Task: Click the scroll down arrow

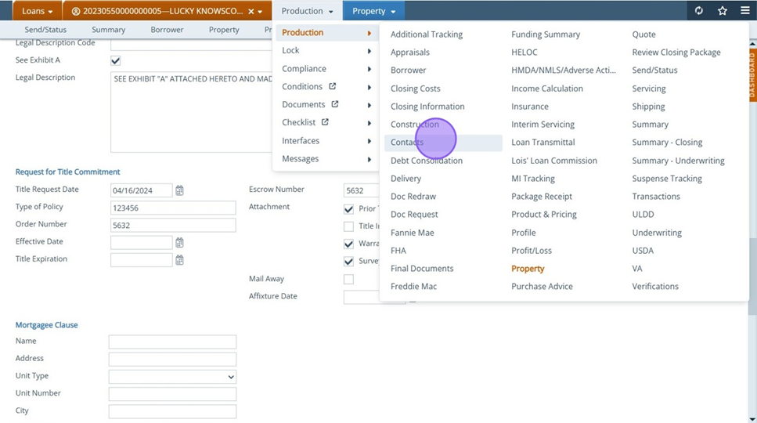Action: 752,419
